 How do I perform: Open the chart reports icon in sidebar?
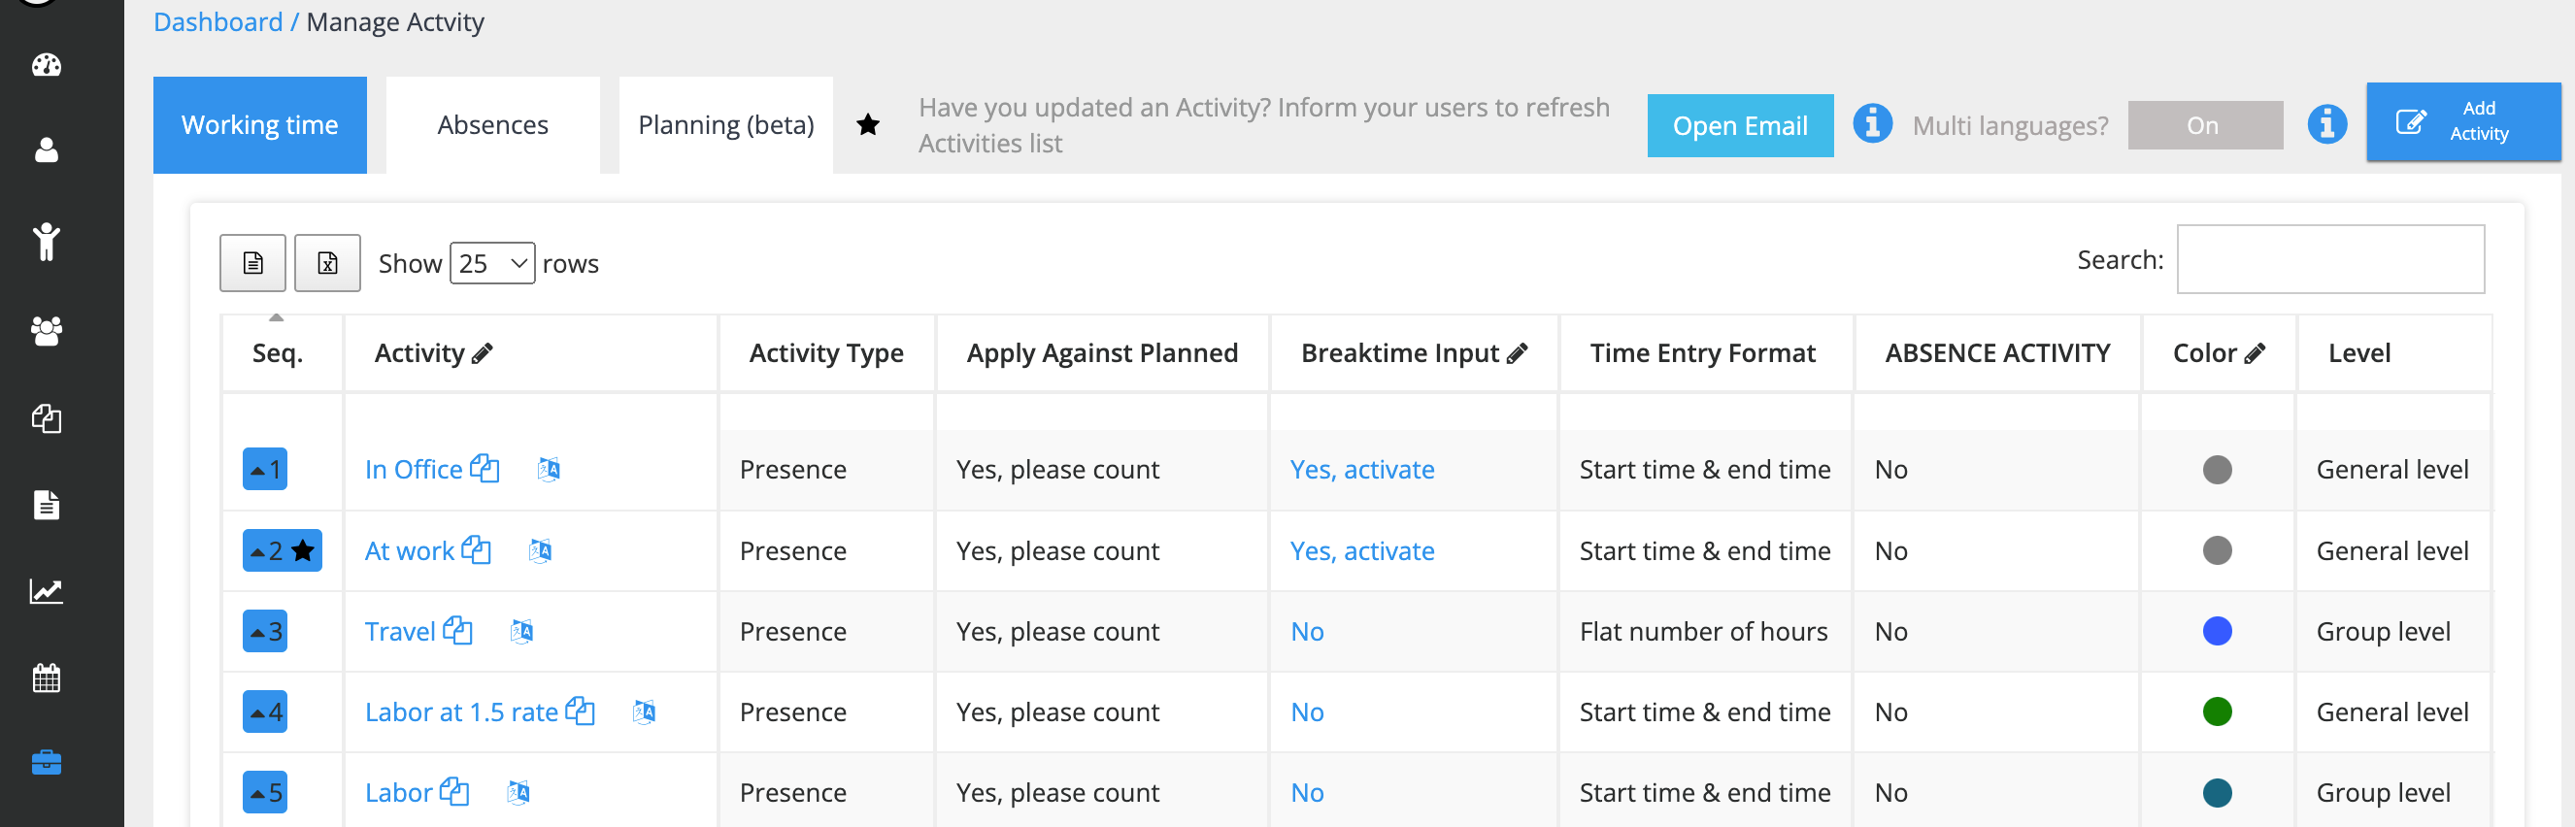(x=46, y=591)
